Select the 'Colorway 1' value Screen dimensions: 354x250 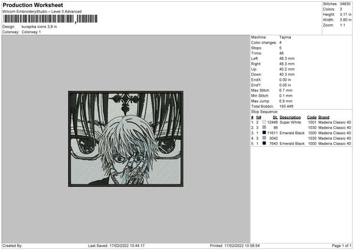(x=31, y=32)
